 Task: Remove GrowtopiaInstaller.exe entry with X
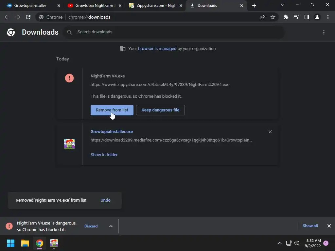(270, 132)
